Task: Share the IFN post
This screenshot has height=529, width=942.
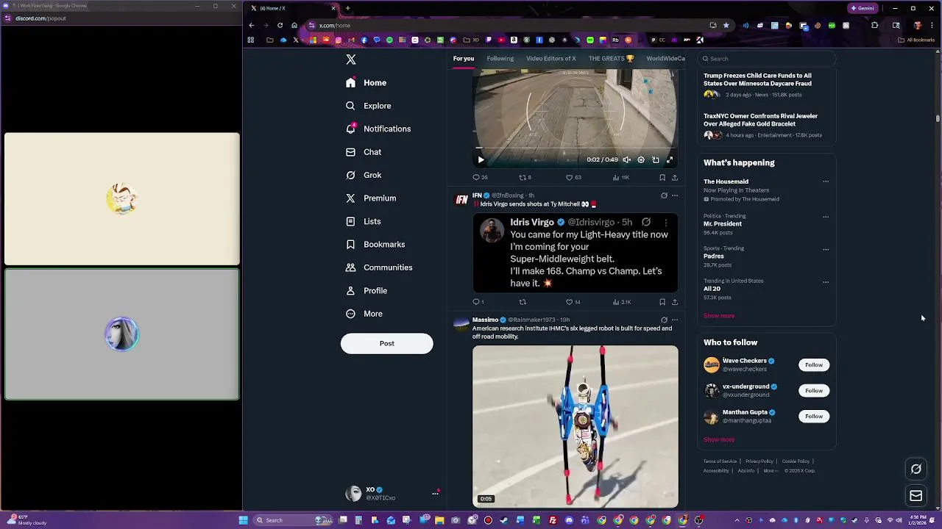Action: [x=675, y=302]
